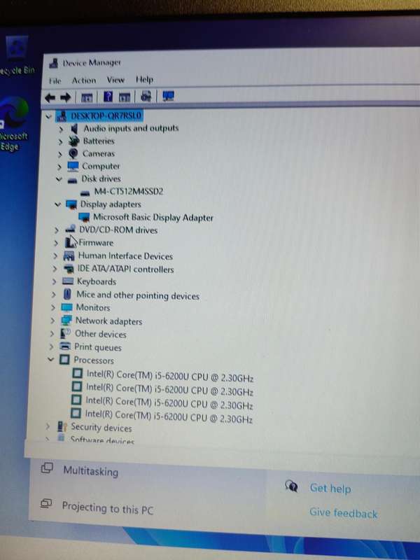Image resolution: width=420 pixels, height=560 pixels.
Task: Click the Audio inputs and outputs speaker icon
Action: pos(74,128)
